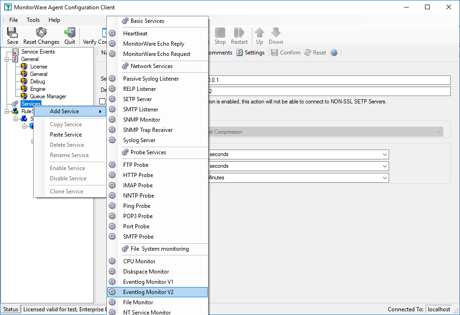This screenshot has width=460, height=315.
Task: Click the gear icon beside FTP Probe
Action: click(112, 164)
